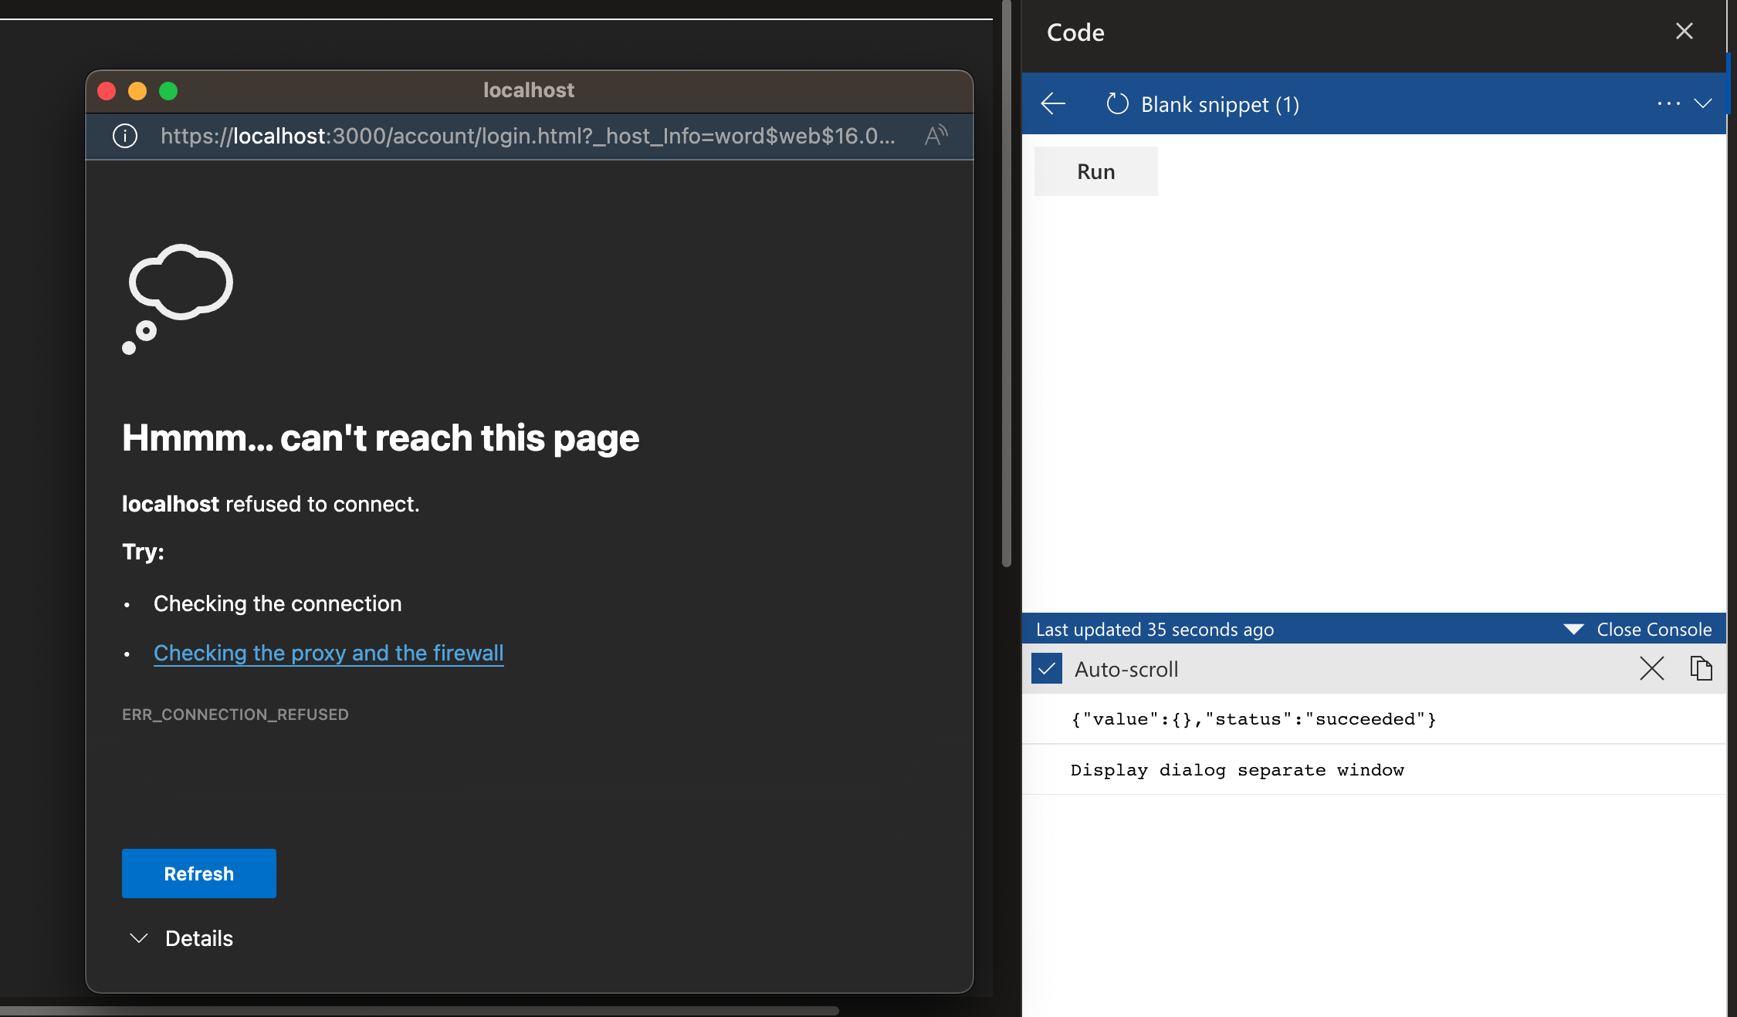Screen dimensions: 1737x1017
Task: Copy the console output
Action: pos(1701,668)
